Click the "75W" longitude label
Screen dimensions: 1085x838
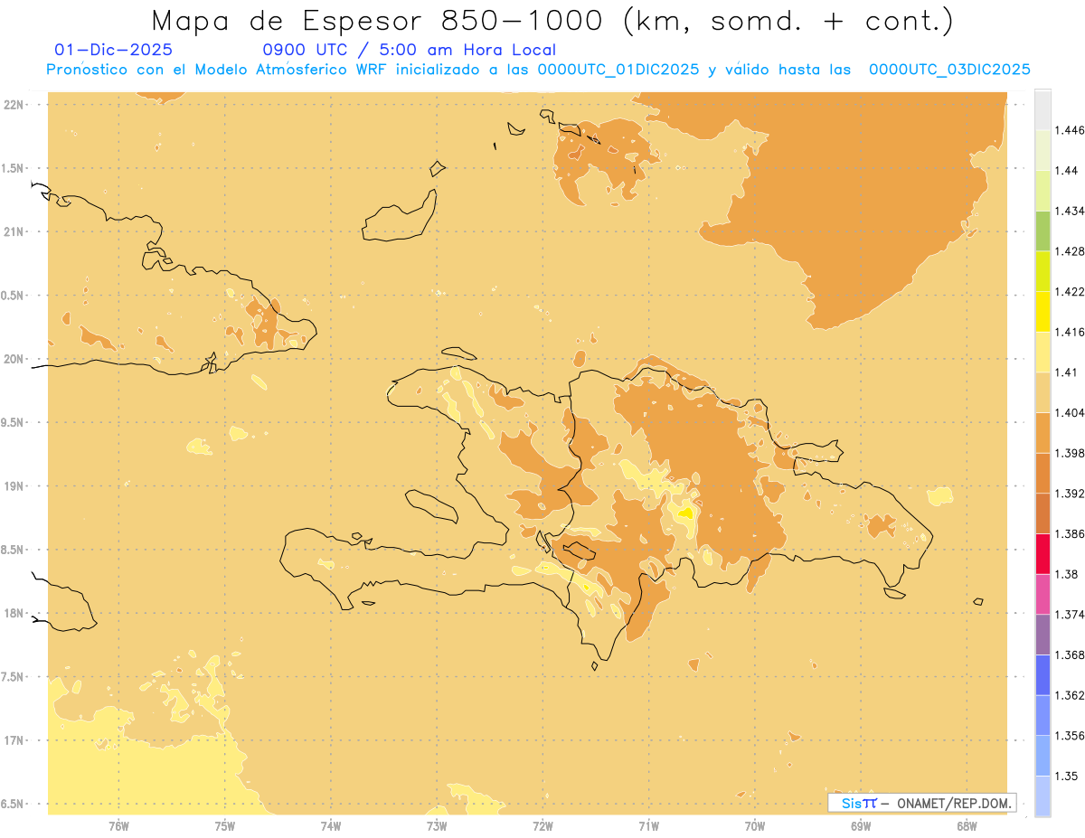pos(224,826)
